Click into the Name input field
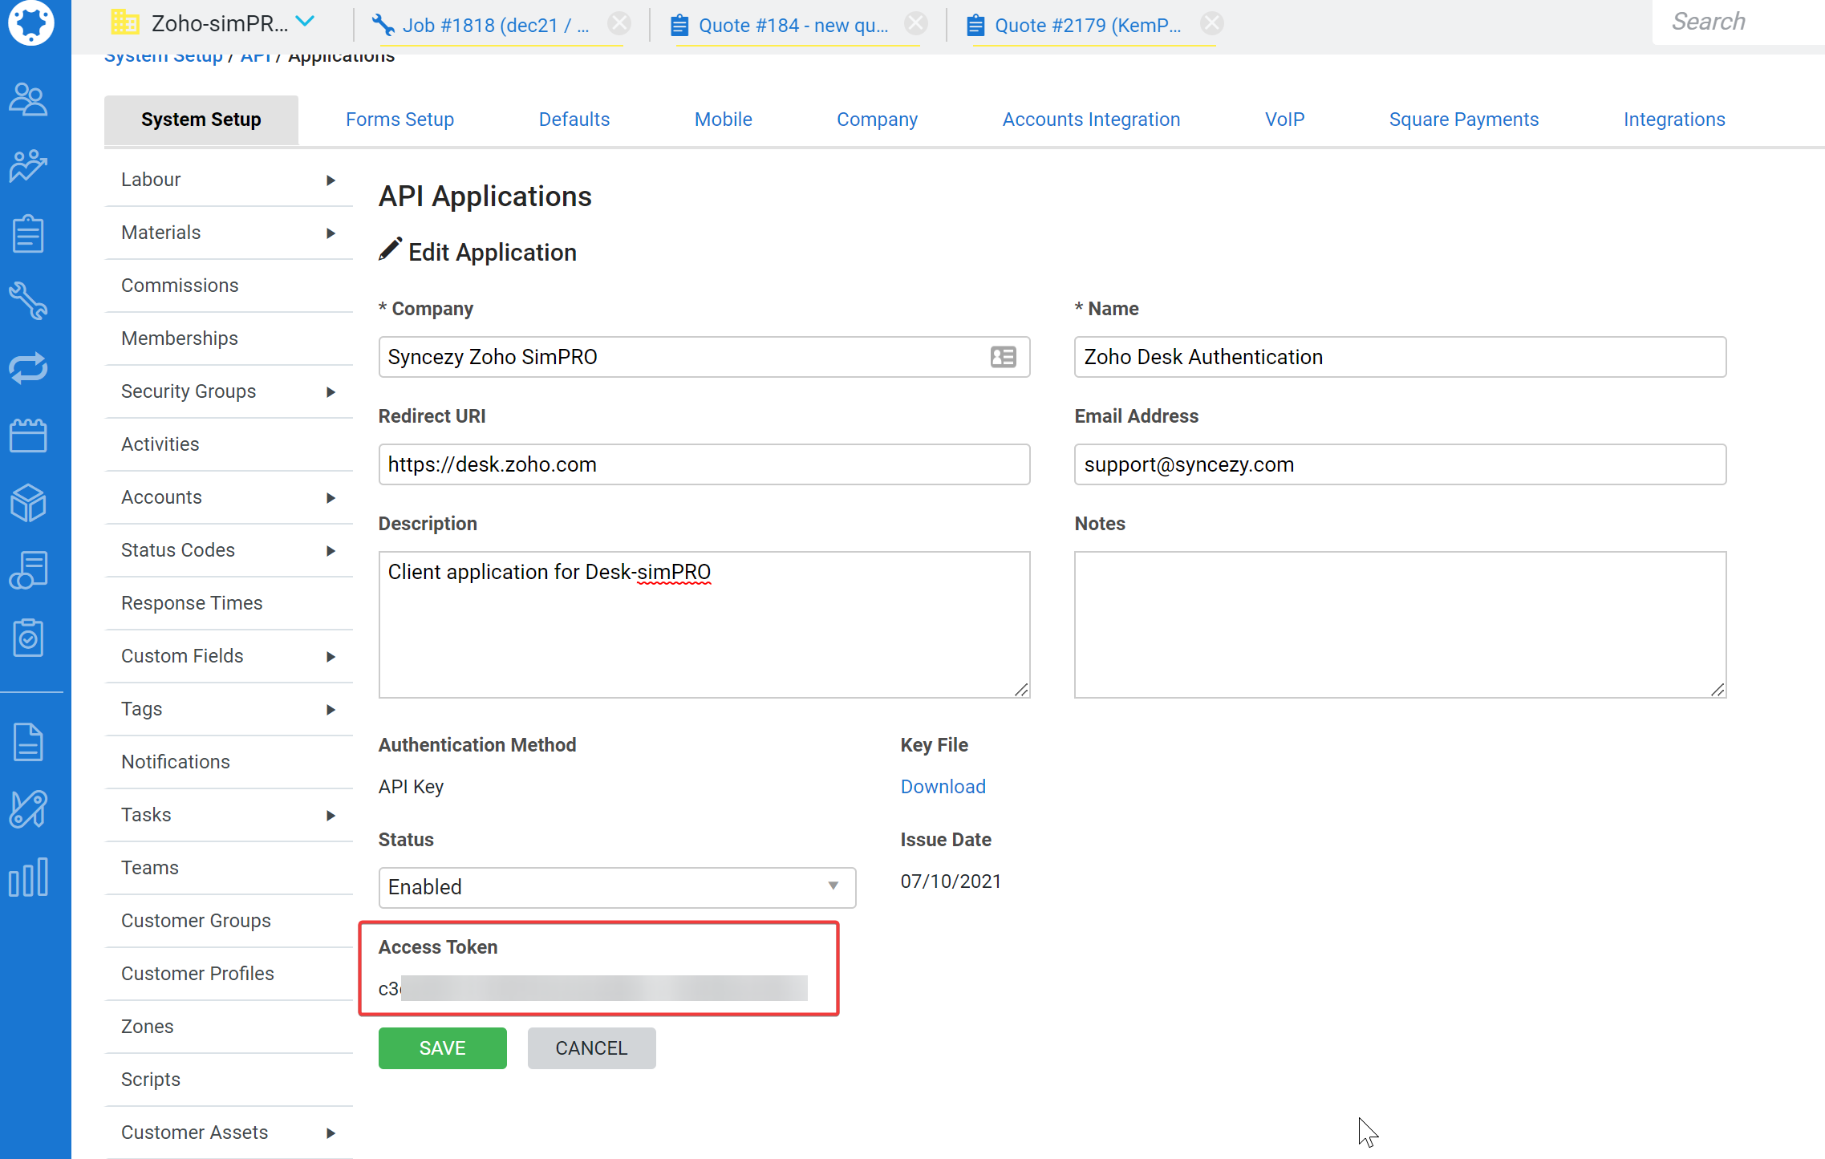Image resolution: width=1825 pixels, height=1159 pixels. point(1400,357)
